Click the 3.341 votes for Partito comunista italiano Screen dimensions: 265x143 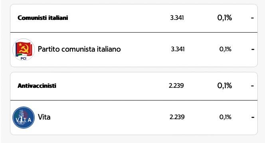pos(178,49)
